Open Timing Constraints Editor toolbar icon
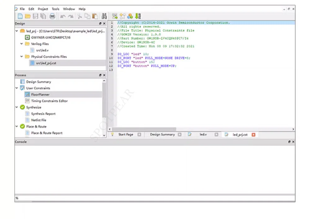 tap(122, 16)
